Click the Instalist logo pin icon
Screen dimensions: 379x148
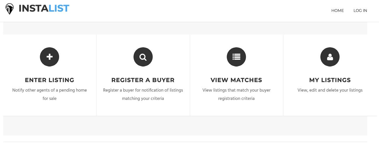(x=10, y=9)
